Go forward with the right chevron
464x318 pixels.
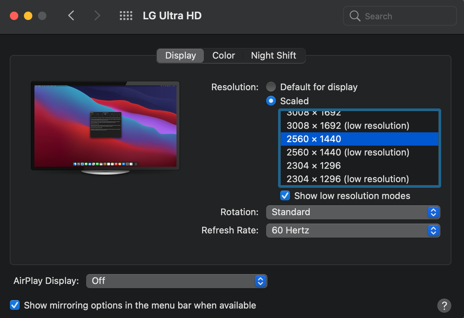(x=97, y=16)
